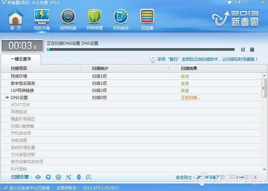
Task: Click the signal bars connection icon
Action: tap(5, 188)
